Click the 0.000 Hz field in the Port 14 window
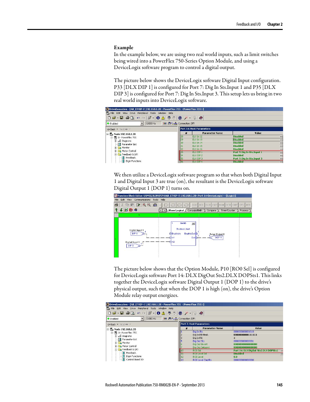This screenshot has width=310, height=402. pos(153,123)
